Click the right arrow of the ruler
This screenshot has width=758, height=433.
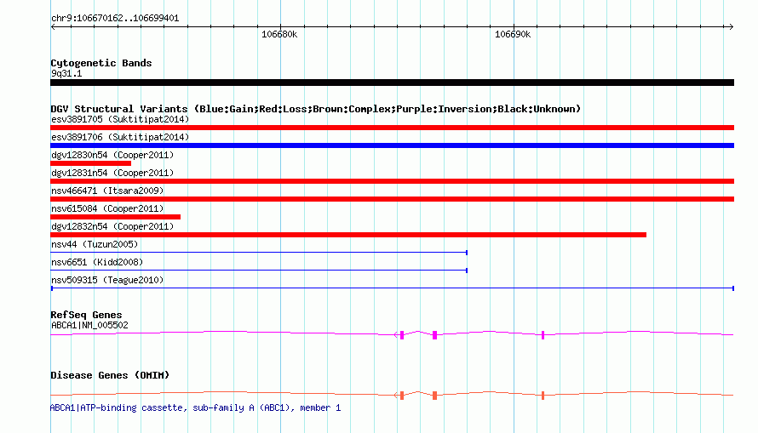point(731,27)
